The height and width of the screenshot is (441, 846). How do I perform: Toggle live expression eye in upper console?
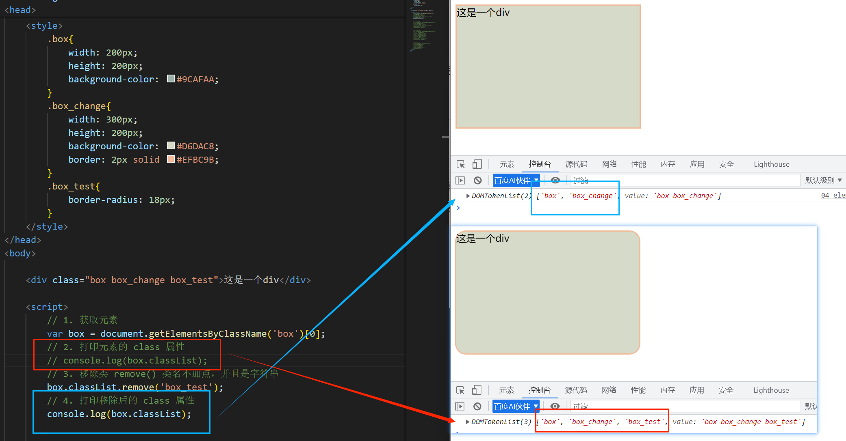pos(555,180)
